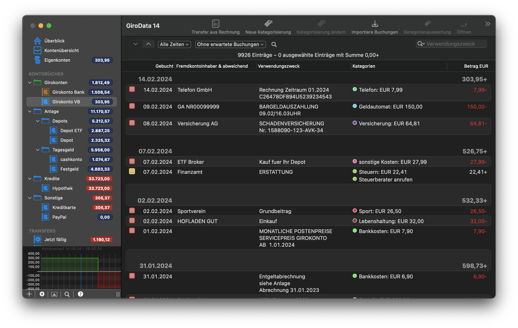
Task: Click the Kategorisierung ändern toolbar icon
Action: [x=321, y=24]
